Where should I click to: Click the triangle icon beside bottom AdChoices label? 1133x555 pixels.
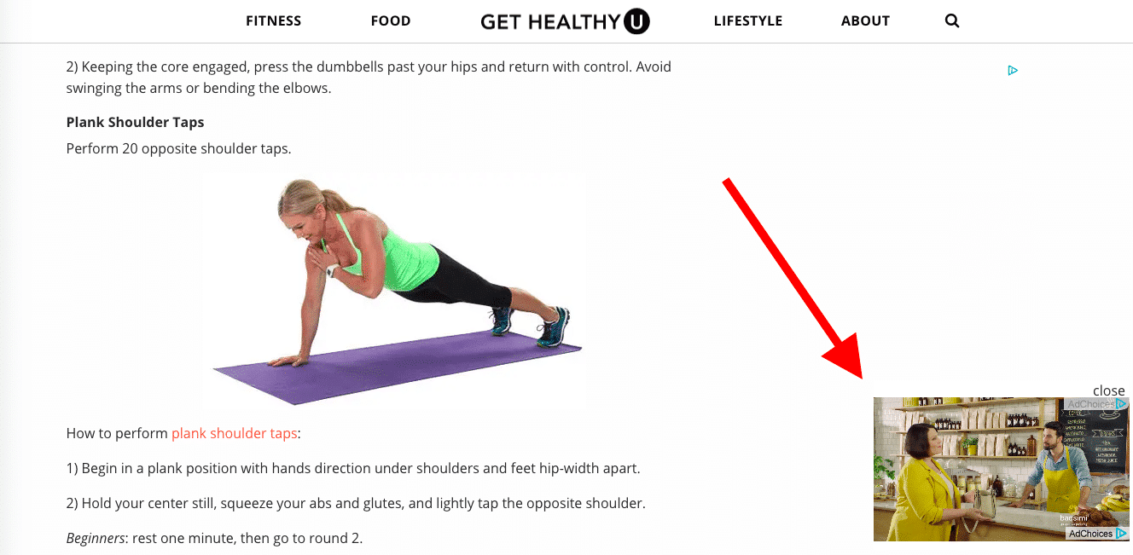click(1122, 534)
